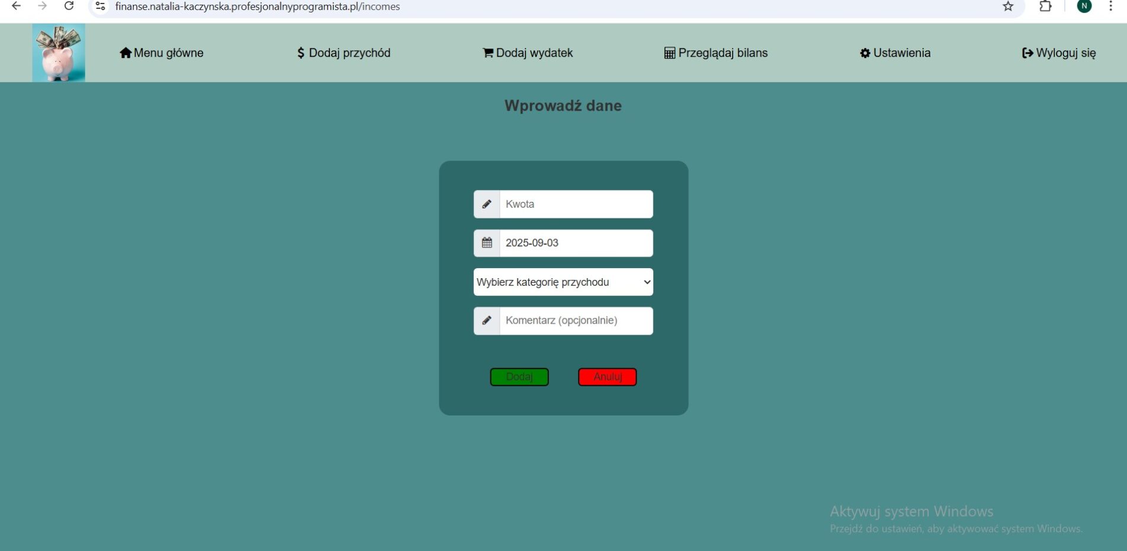Click the Kwota amount input field
Screen dimensions: 1127x551
coord(574,204)
